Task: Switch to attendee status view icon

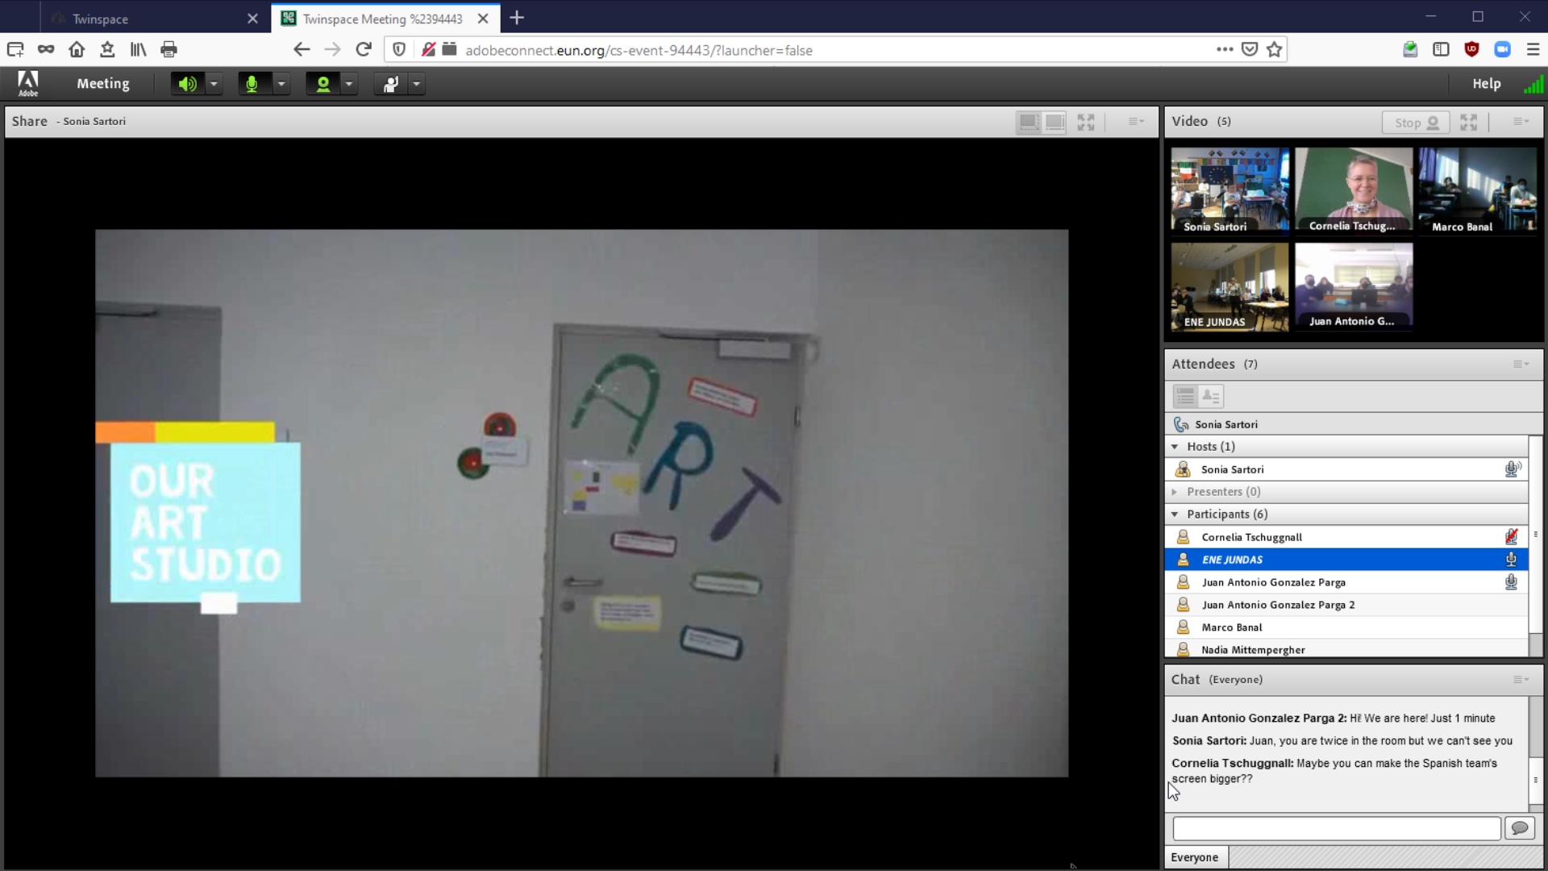Action: click(1211, 396)
